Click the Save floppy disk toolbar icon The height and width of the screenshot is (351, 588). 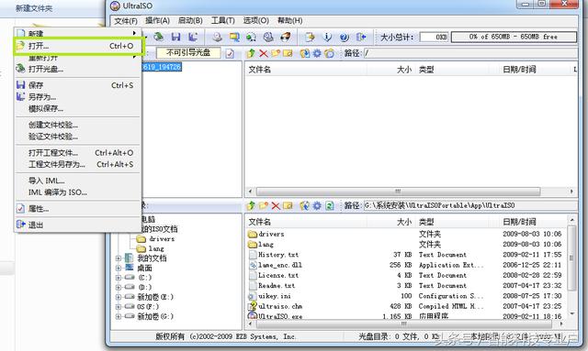(175, 37)
